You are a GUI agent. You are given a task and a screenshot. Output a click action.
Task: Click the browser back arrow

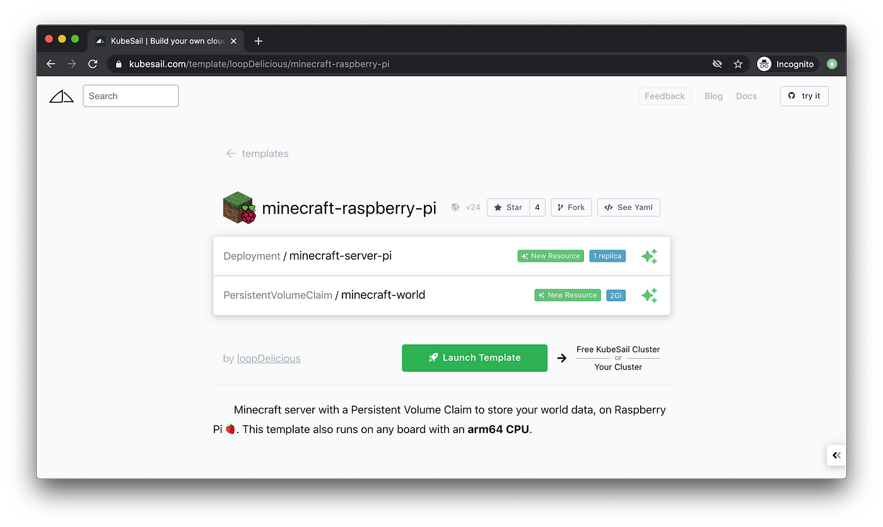point(51,64)
